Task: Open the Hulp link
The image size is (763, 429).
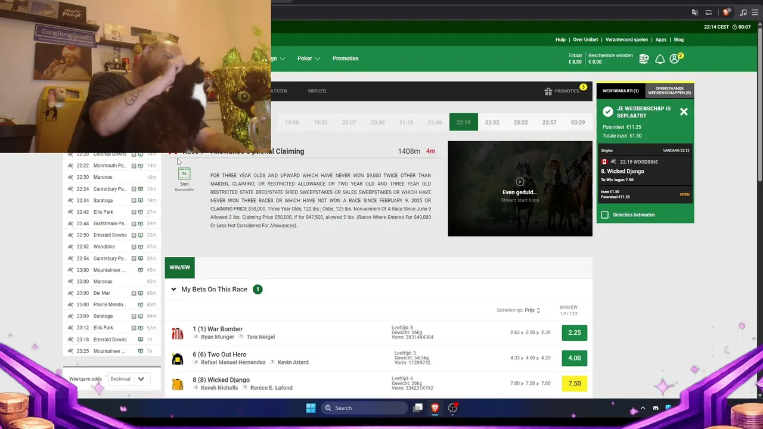Action: click(560, 40)
